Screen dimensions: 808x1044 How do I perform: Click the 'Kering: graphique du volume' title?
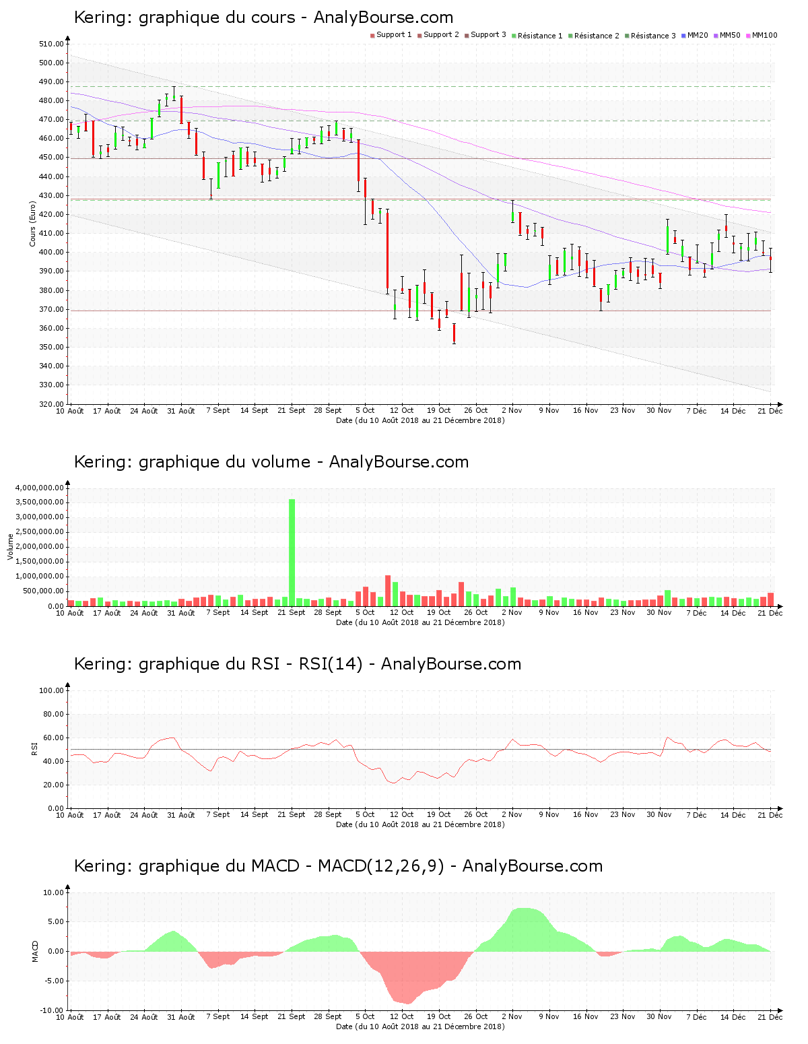pyautogui.click(x=271, y=462)
